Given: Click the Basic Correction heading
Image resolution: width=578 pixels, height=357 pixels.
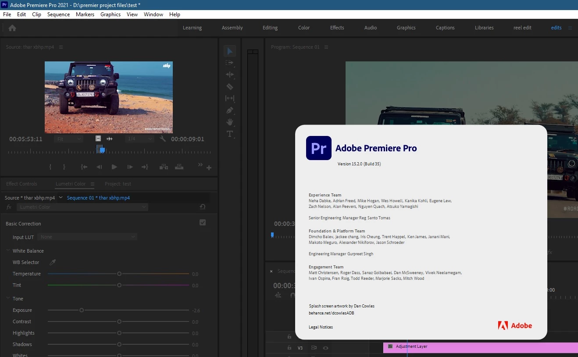Looking at the screenshot, I should 23,224.
